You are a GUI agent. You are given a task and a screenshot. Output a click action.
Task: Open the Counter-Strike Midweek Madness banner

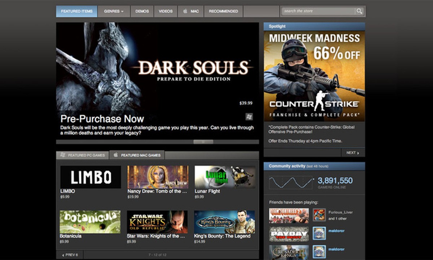(314, 76)
